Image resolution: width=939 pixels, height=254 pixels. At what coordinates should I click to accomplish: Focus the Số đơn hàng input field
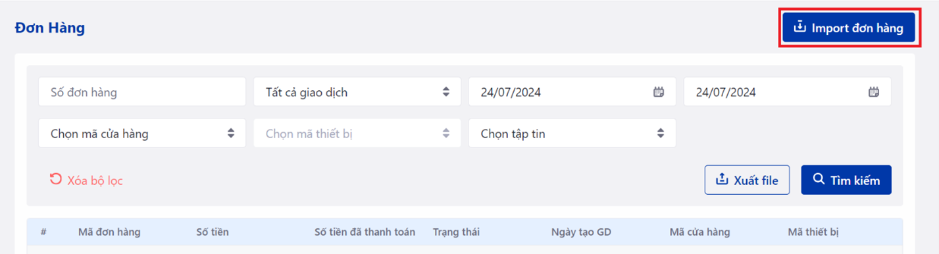pyautogui.click(x=142, y=92)
